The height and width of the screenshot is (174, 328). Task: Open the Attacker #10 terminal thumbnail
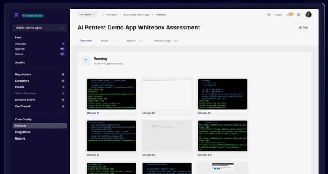pos(223,136)
